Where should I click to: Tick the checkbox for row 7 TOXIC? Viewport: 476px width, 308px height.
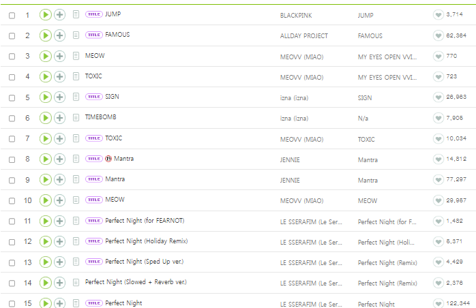click(12, 139)
